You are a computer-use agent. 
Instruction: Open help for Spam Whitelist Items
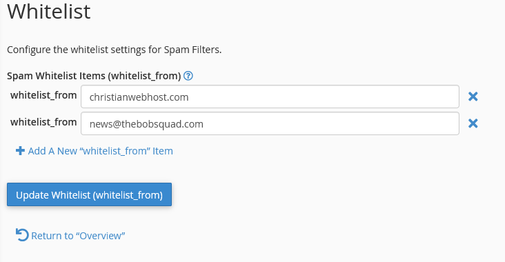(x=188, y=76)
